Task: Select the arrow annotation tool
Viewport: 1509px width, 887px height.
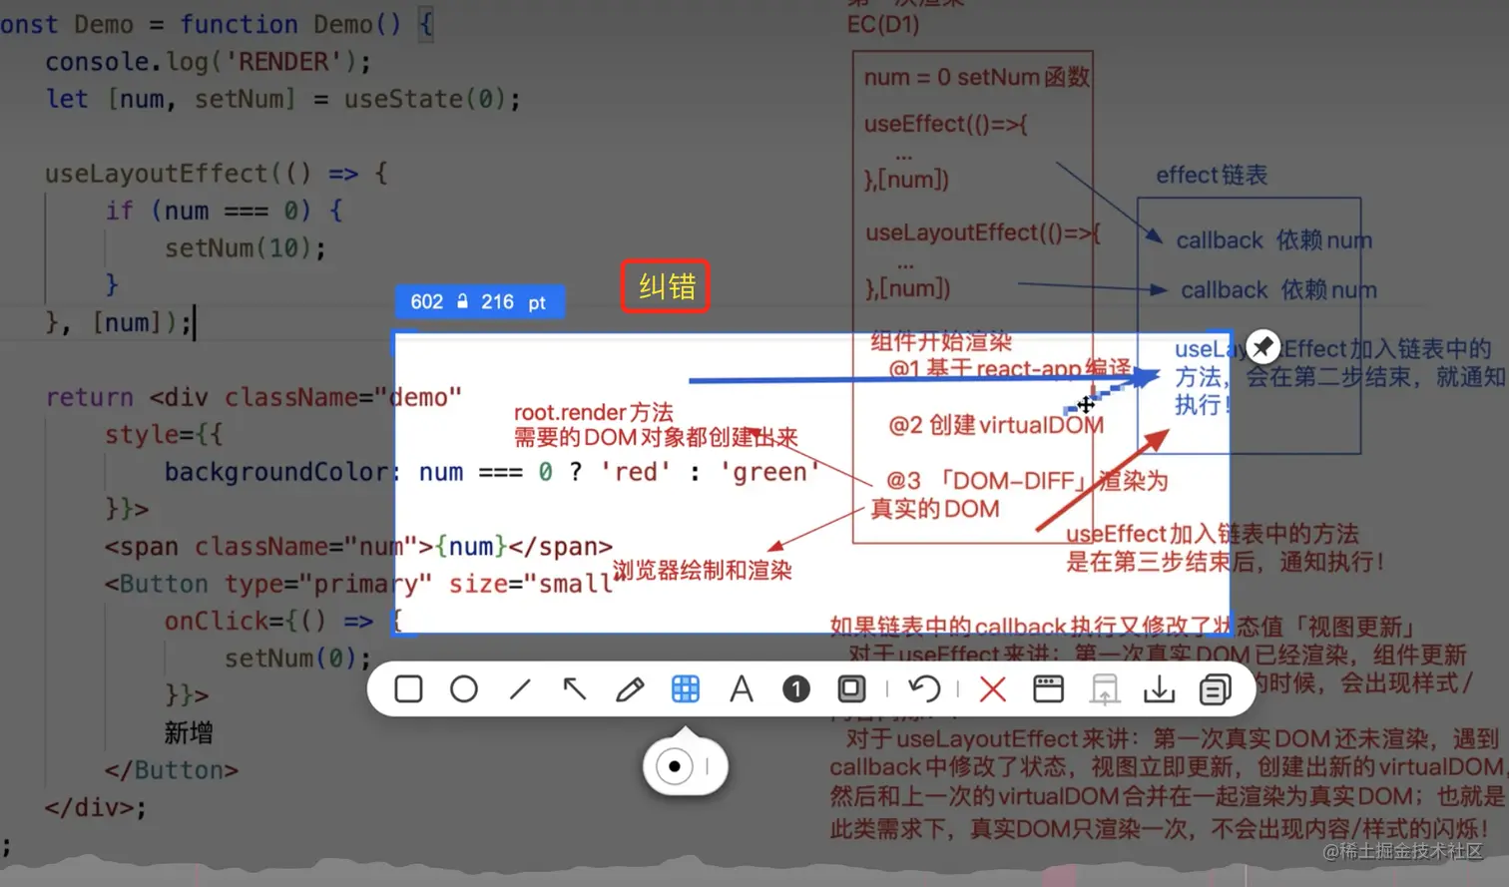Action: click(x=575, y=689)
